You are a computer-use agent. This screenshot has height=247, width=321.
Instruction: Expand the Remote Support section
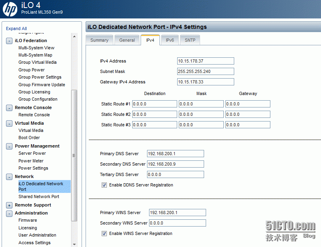click(x=9, y=205)
